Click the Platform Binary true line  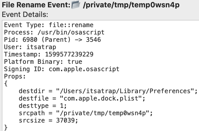[x=43, y=62]
